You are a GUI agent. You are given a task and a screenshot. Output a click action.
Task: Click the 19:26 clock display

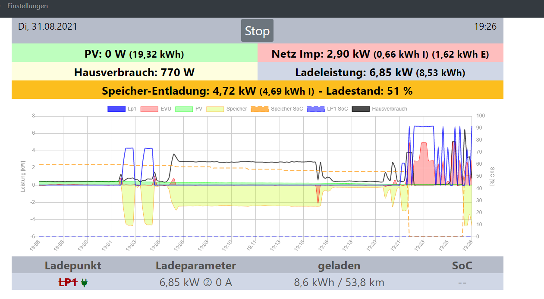point(485,27)
